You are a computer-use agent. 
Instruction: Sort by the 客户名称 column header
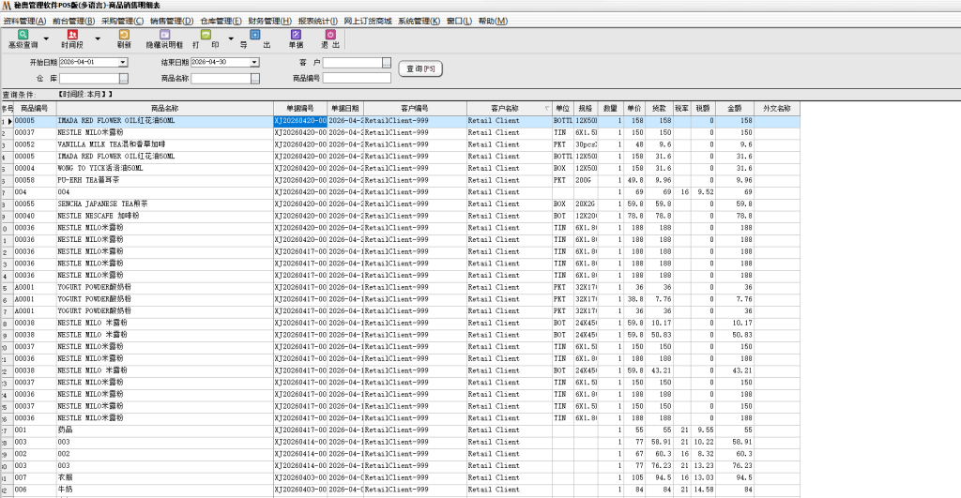tap(506, 109)
